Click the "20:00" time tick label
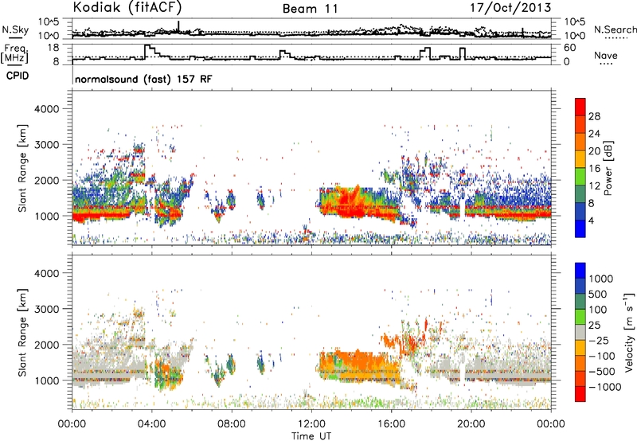637x441 pixels. point(471,424)
